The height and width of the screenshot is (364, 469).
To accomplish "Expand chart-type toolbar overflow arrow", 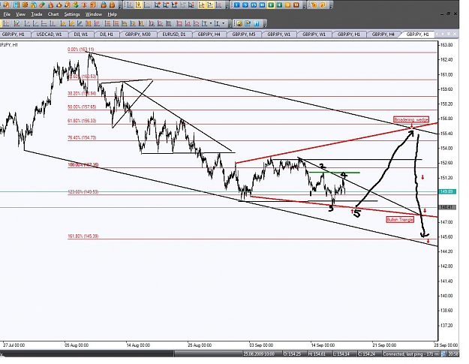I will point(227,7).
